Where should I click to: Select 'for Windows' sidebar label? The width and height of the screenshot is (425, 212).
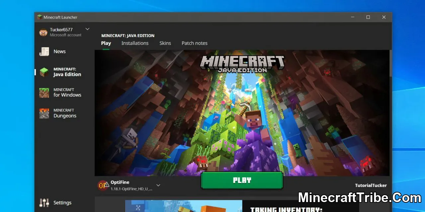coord(67,95)
